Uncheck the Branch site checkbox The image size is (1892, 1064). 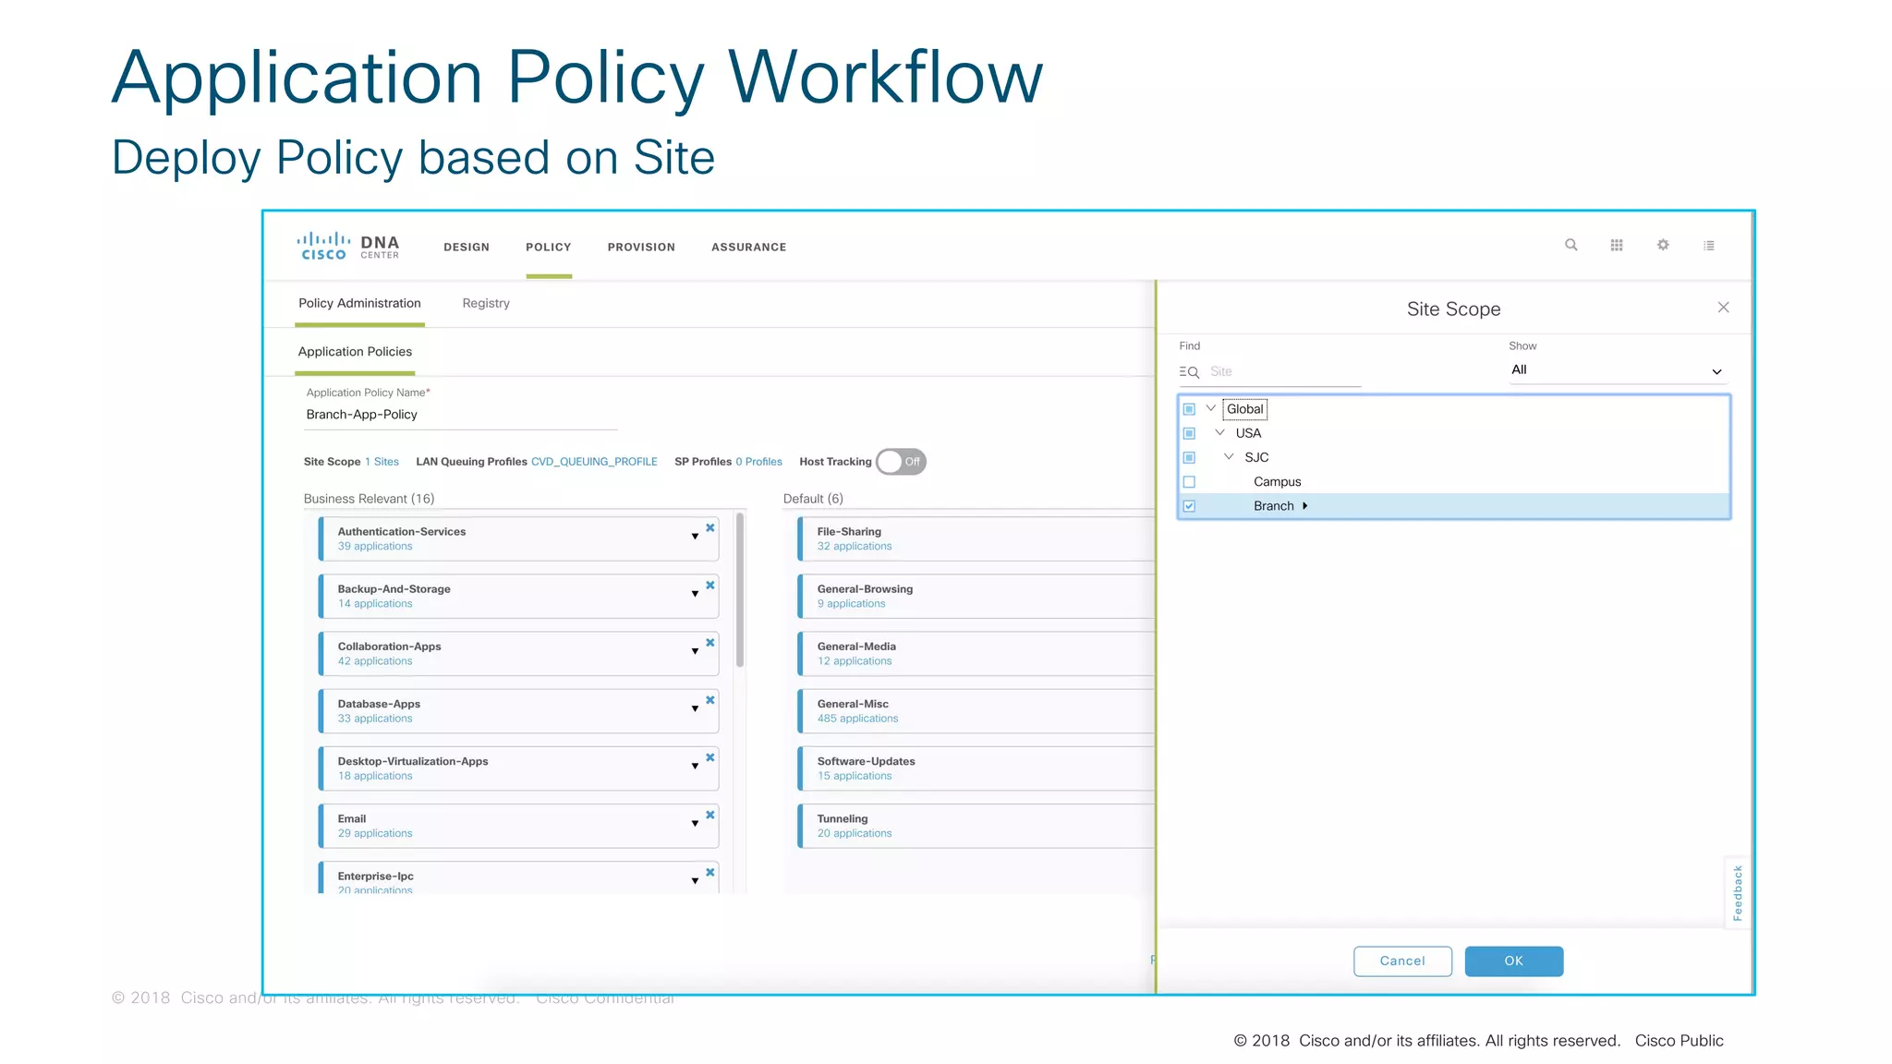[1189, 506]
